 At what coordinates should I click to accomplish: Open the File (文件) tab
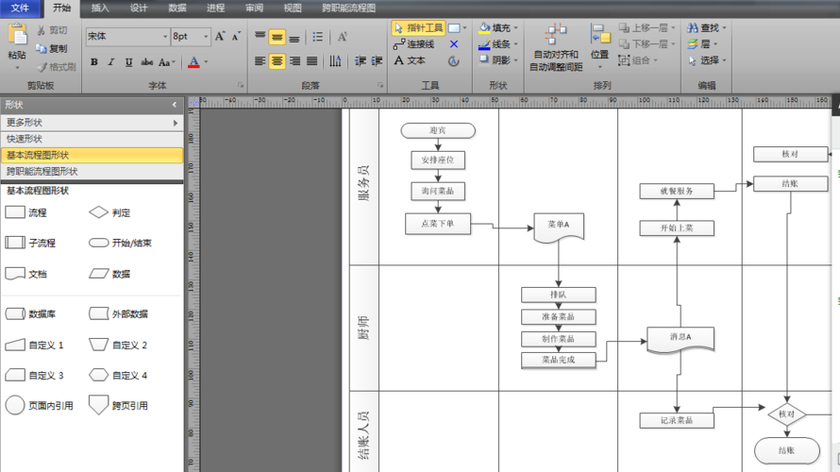click(x=20, y=8)
